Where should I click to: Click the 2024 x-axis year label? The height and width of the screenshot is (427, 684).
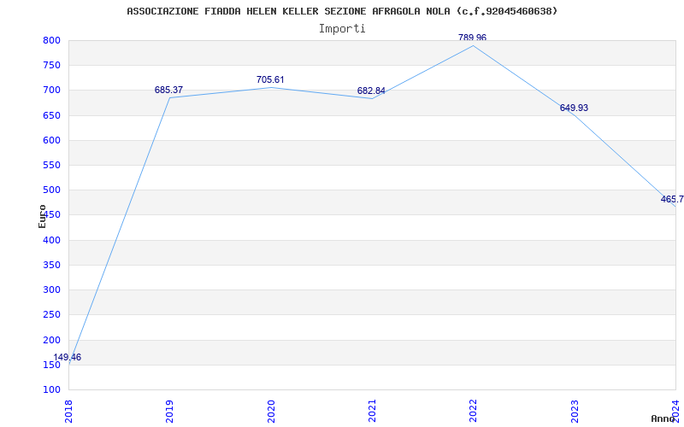[x=675, y=411]
